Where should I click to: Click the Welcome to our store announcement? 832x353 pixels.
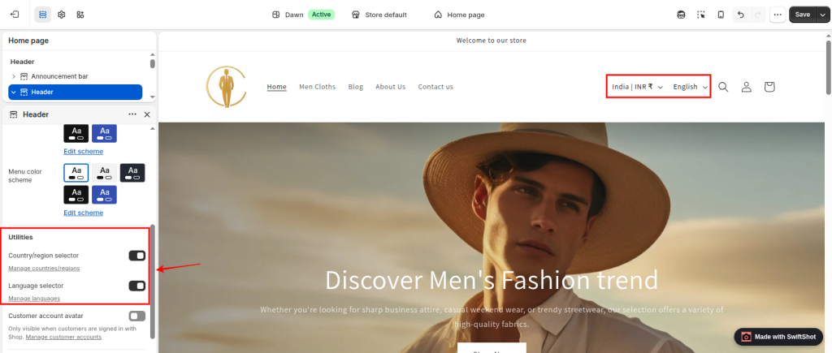tap(492, 41)
